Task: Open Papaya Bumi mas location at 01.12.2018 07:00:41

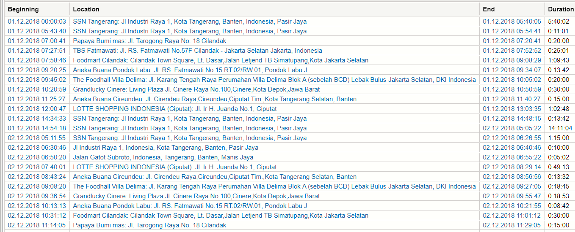Action: pos(149,41)
